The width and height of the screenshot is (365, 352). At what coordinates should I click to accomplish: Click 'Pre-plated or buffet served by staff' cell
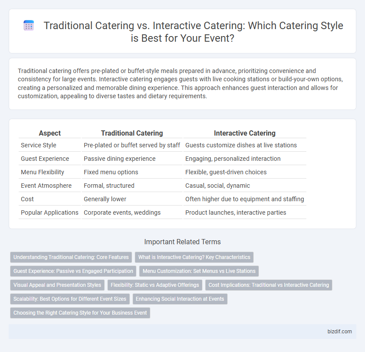132,145
